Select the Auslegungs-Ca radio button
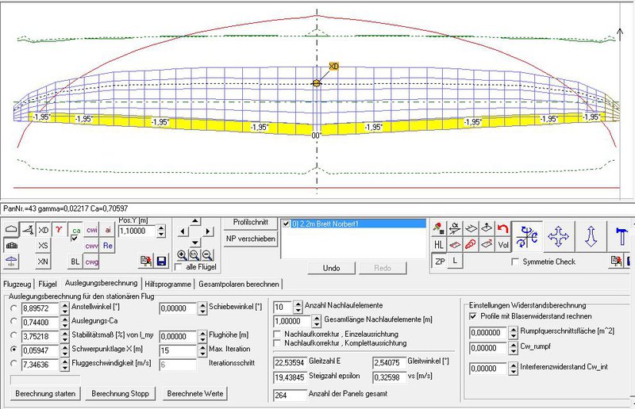 (14, 321)
